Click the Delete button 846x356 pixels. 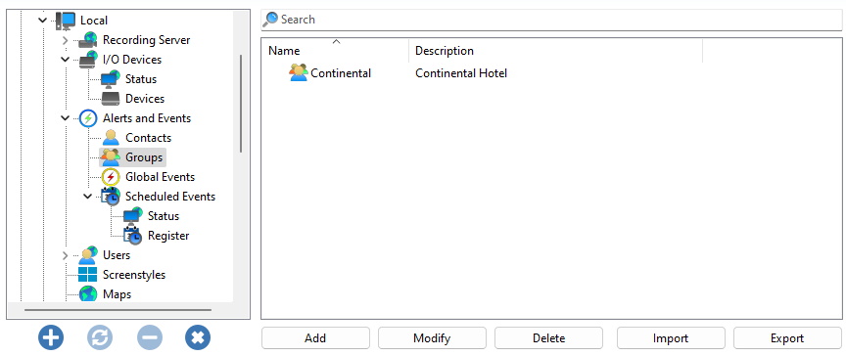pyautogui.click(x=548, y=338)
